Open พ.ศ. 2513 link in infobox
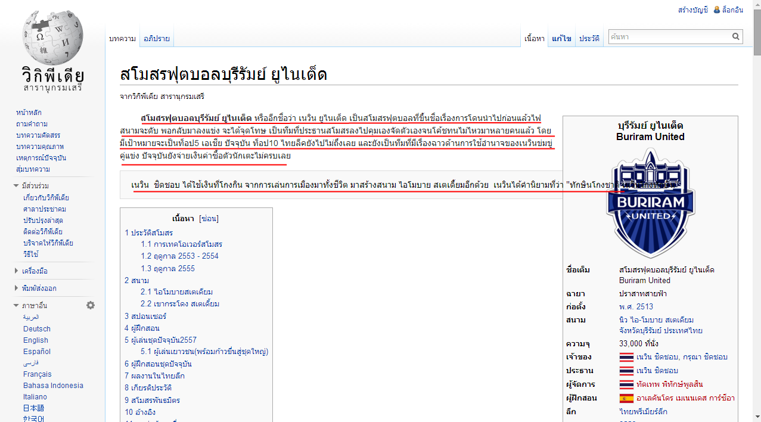Viewport: 761px width, 422px height. pos(636,306)
